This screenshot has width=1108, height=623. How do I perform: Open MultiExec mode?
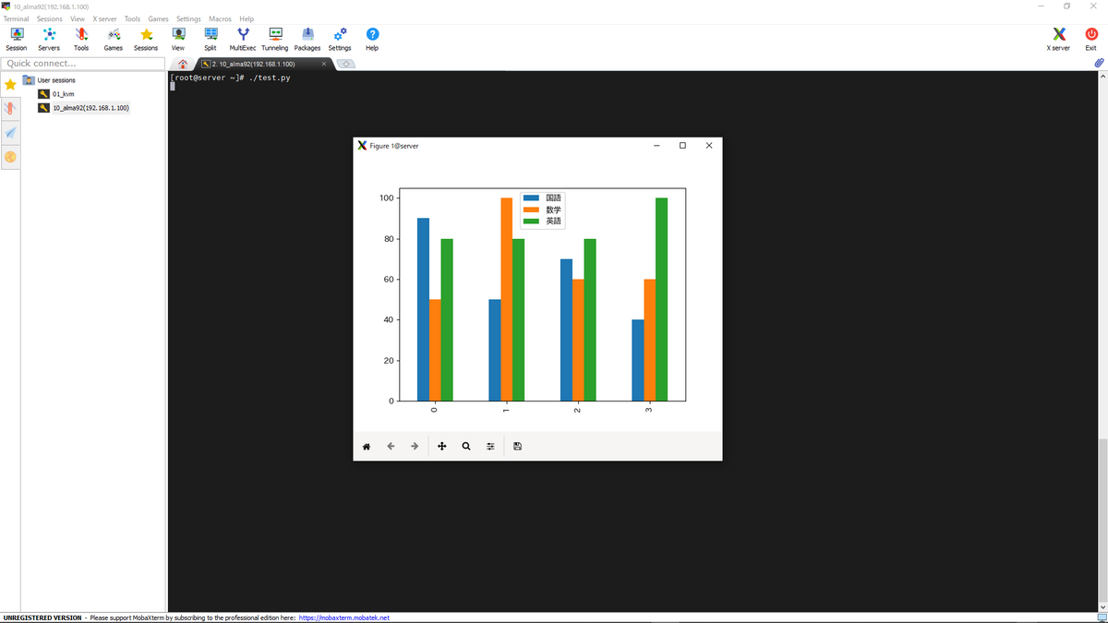(x=243, y=38)
